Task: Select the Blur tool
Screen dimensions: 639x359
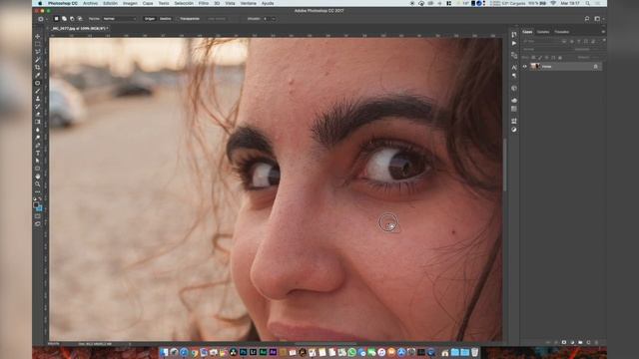Action: pos(38,130)
